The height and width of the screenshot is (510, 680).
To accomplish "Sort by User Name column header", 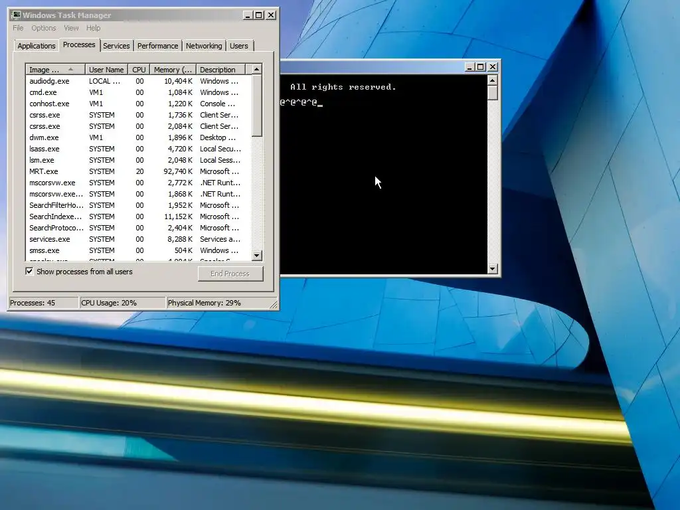I will tap(106, 69).
